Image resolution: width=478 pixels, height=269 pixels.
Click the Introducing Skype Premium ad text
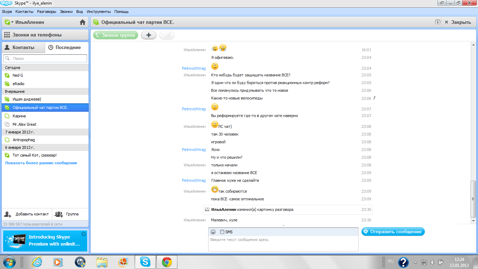pos(54,241)
